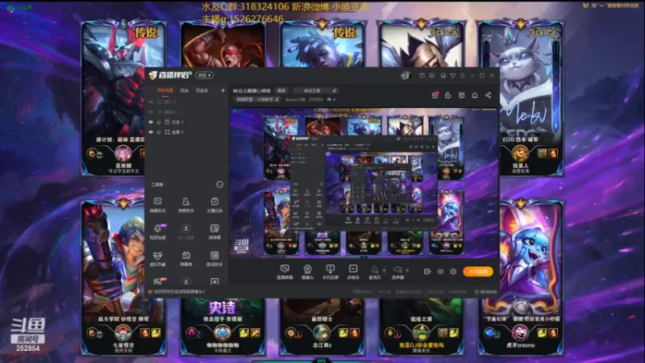
Task: Open the 视频连麦 tool with purple badge
Action: coord(157,232)
